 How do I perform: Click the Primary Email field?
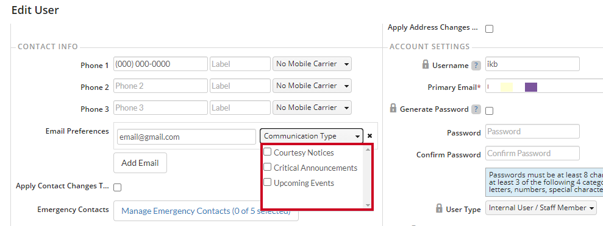tap(544, 86)
